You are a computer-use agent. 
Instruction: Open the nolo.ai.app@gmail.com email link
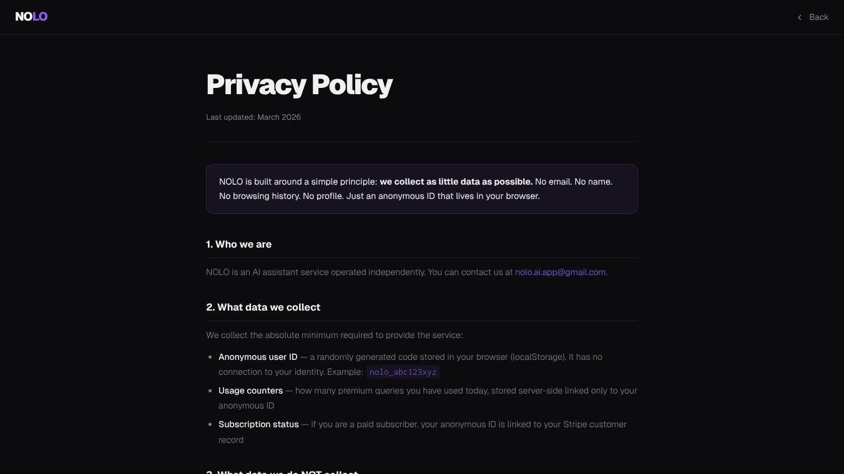point(560,272)
